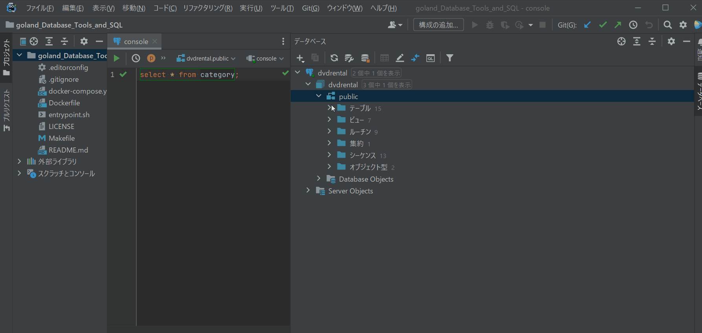Add new data source plus icon
The image size is (702, 333).
click(301, 58)
